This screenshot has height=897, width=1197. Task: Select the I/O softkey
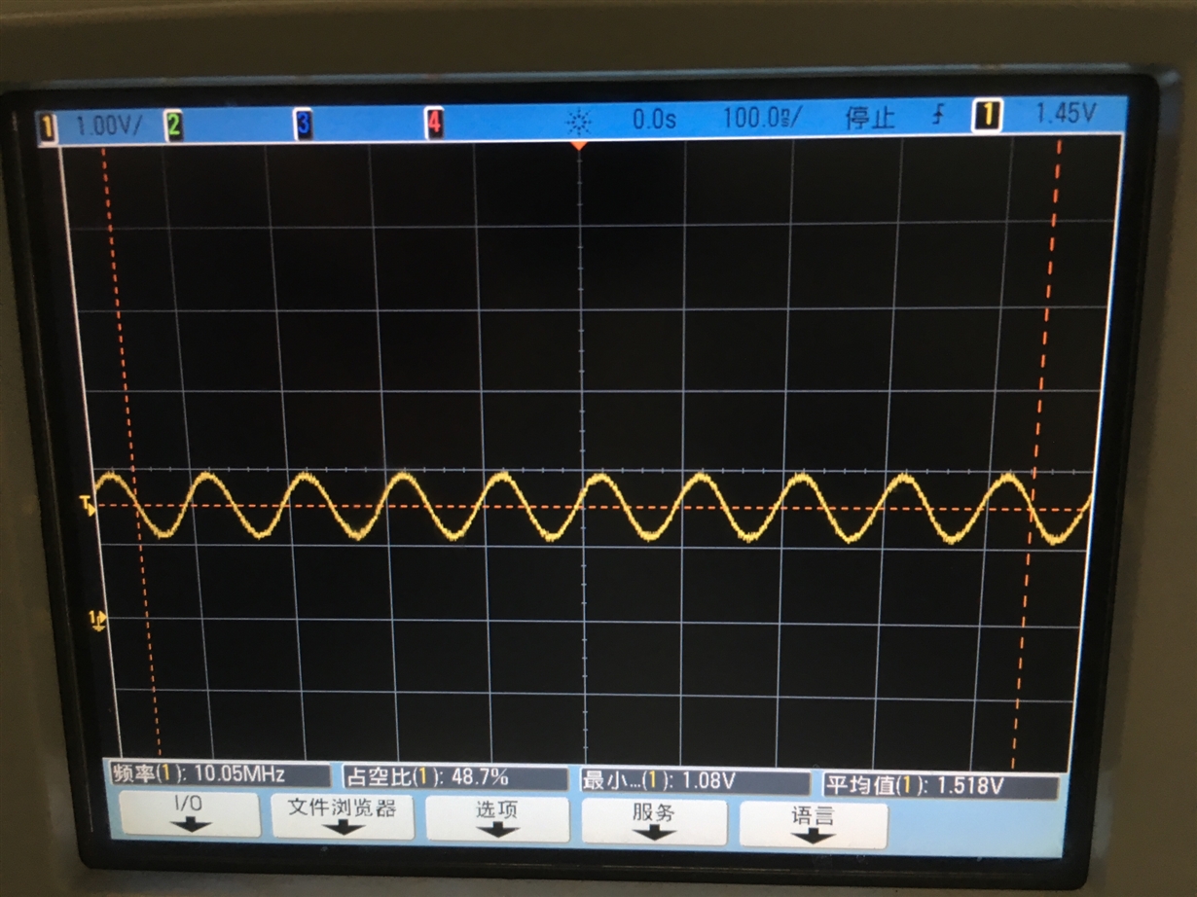[x=190, y=814]
